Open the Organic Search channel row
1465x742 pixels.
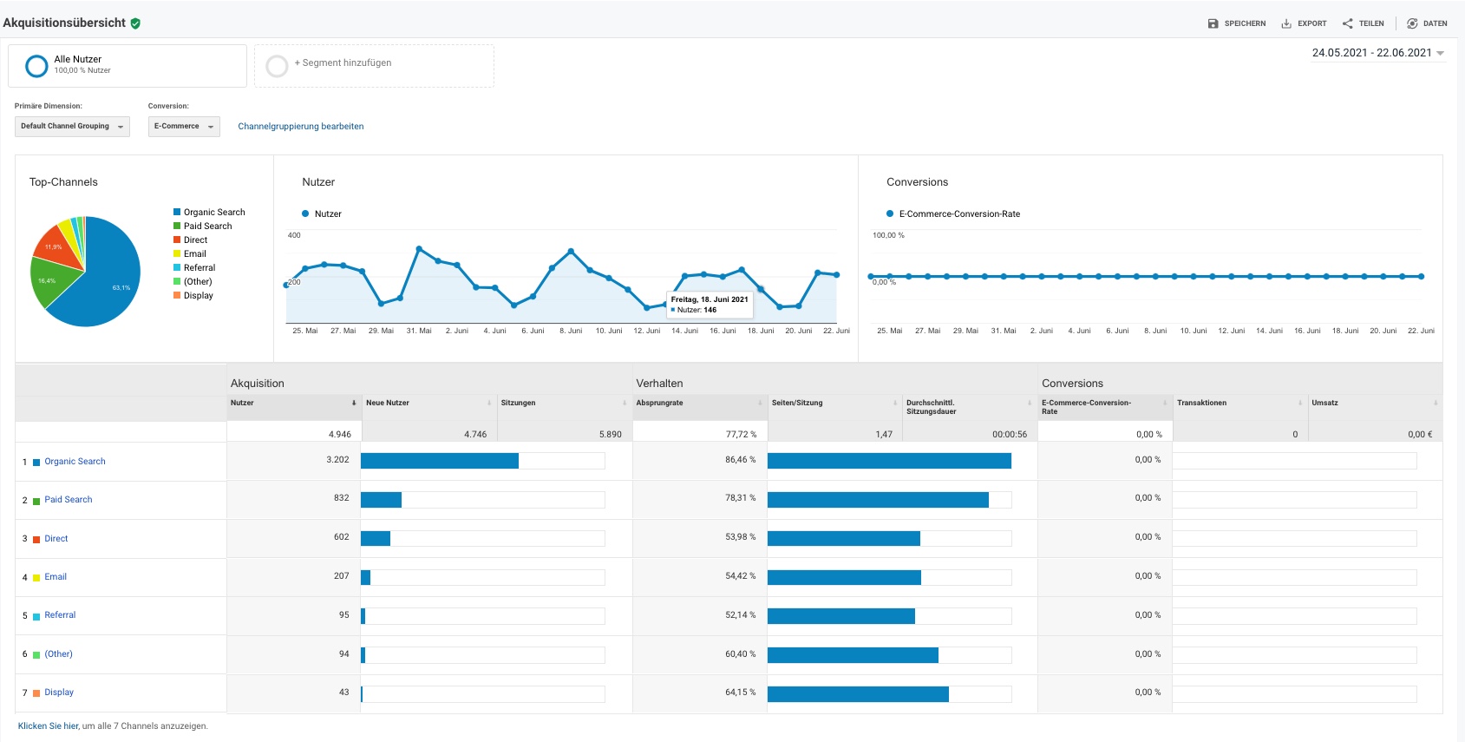pos(75,462)
